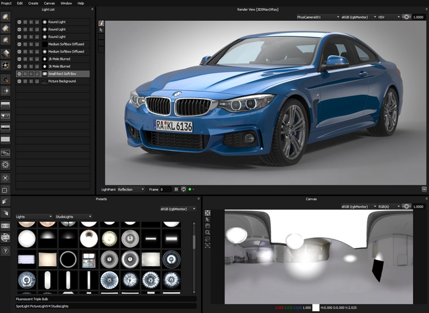Toggle first square checkbox on Picture Background row
The width and height of the screenshot is (429, 313).
(25, 81)
